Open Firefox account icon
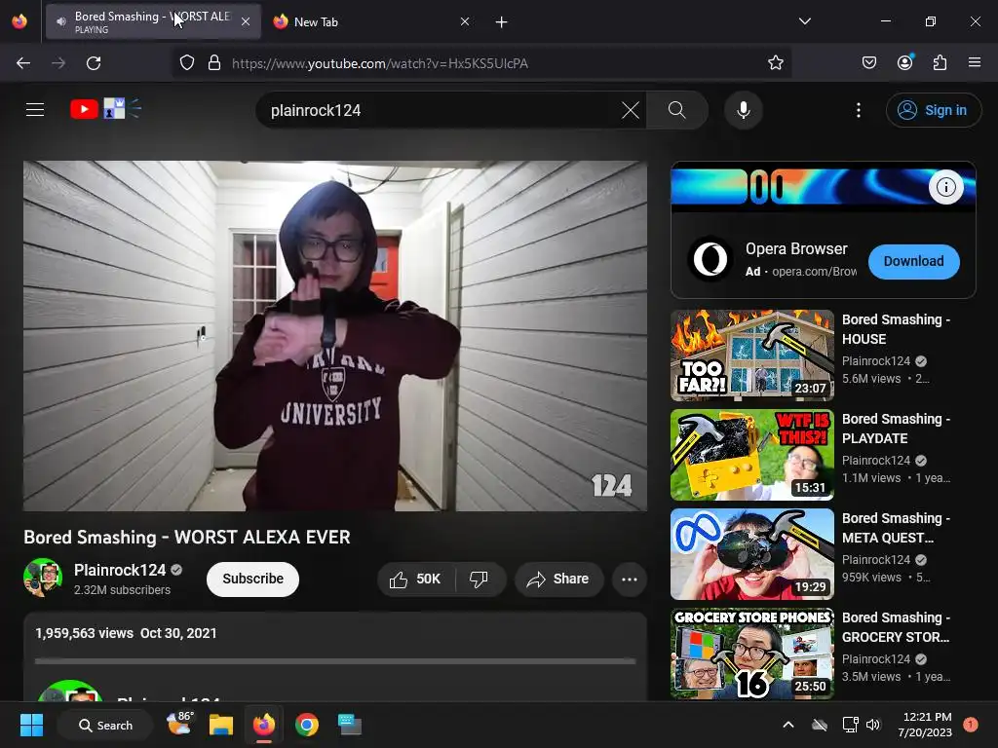 click(905, 62)
